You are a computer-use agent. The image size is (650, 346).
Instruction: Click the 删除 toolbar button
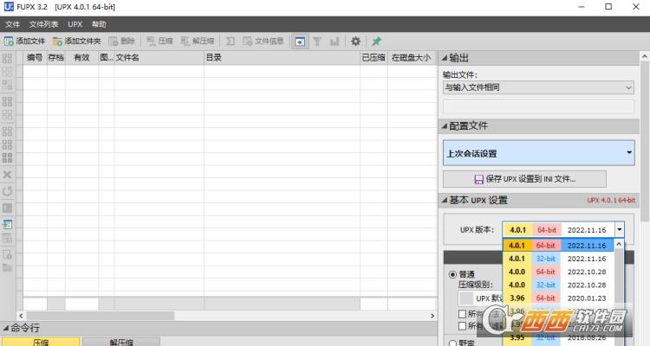122,42
